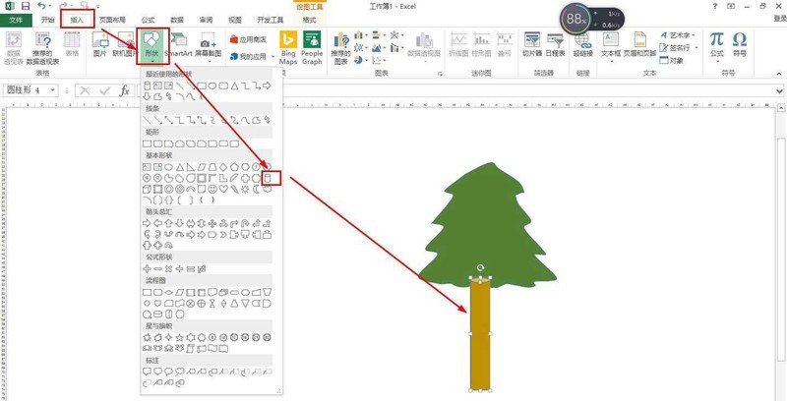Insert a symbol with 符号
This screenshot has width=787, height=401.
(740, 45)
